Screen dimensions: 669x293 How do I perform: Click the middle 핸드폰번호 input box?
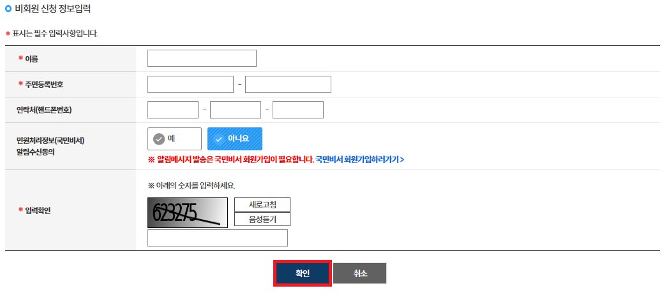(235, 110)
